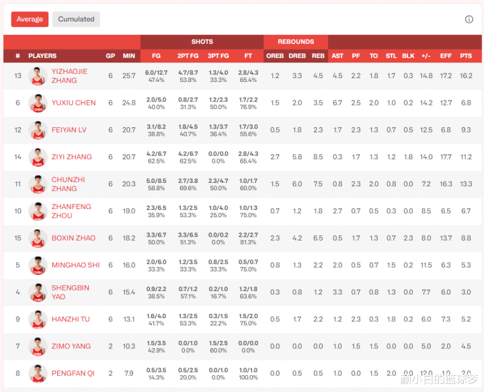Click Feiyan Lv's headshot photo
The width and height of the screenshot is (484, 392).
[38, 130]
